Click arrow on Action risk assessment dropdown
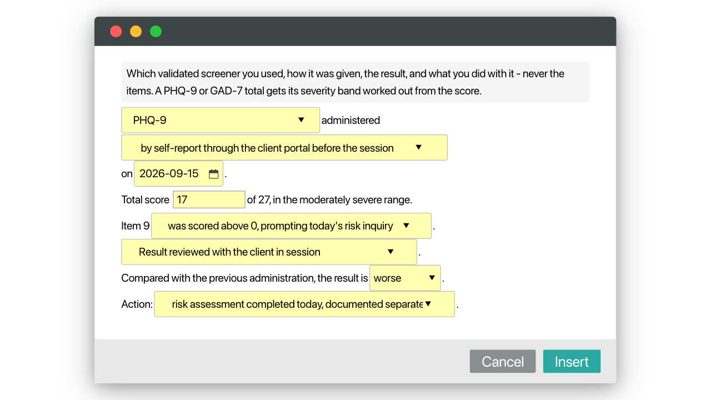The height and width of the screenshot is (400, 711). pos(428,304)
